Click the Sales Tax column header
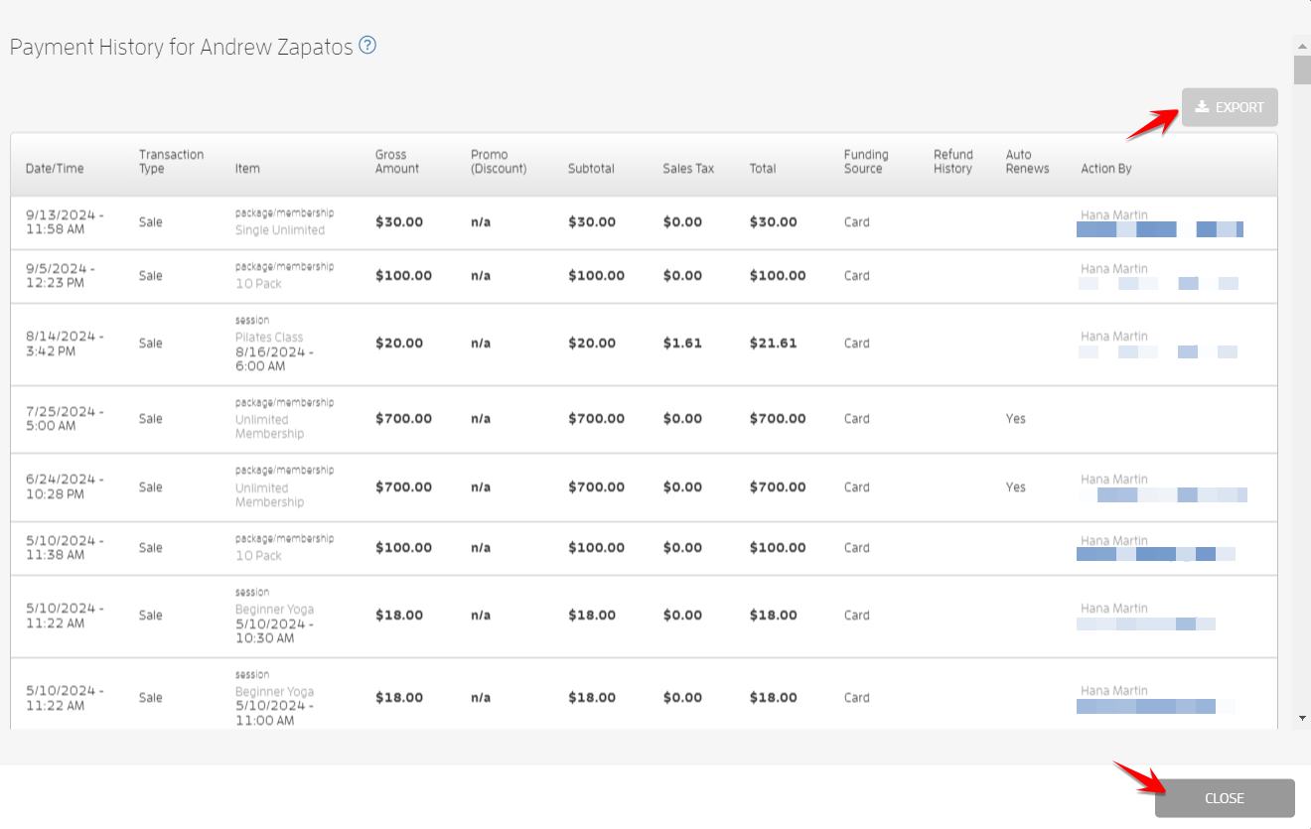 [688, 169]
